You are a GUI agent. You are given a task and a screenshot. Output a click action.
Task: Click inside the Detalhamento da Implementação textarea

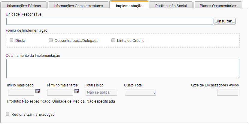[x=123, y=68]
